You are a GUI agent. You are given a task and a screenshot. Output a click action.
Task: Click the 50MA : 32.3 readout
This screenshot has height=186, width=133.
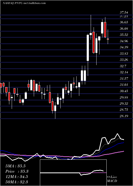tap(16, 182)
